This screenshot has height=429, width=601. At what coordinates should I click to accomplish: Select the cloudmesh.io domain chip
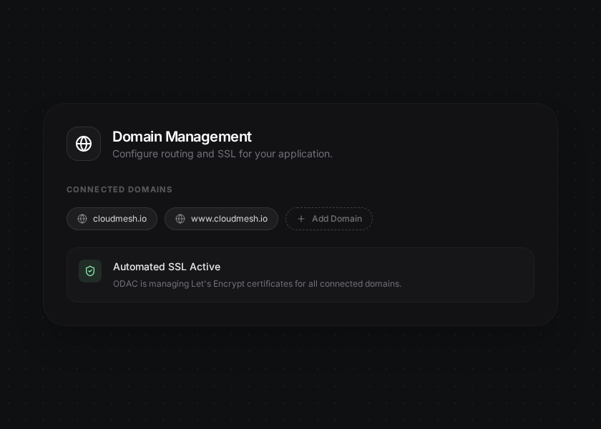coord(112,219)
